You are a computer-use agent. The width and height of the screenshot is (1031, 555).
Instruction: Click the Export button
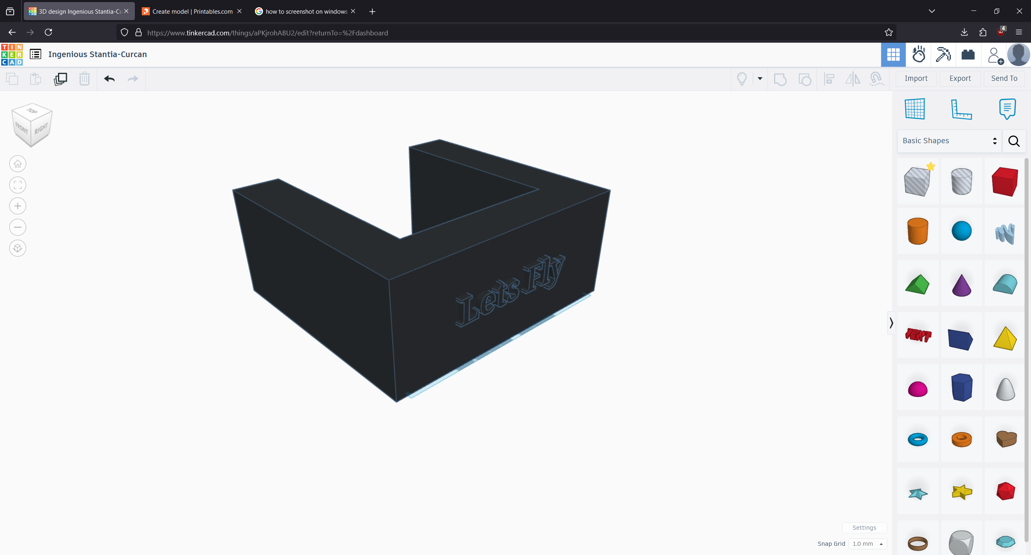(960, 78)
